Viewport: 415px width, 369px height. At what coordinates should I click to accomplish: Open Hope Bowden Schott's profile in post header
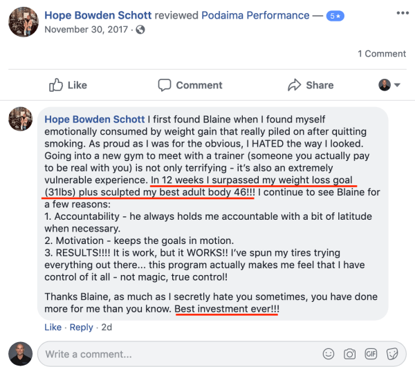point(98,15)
